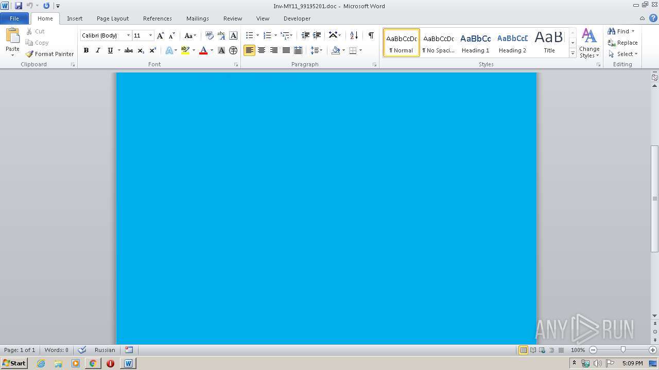Click Russian language indicator
659x370 pixels.
(105, 350)
